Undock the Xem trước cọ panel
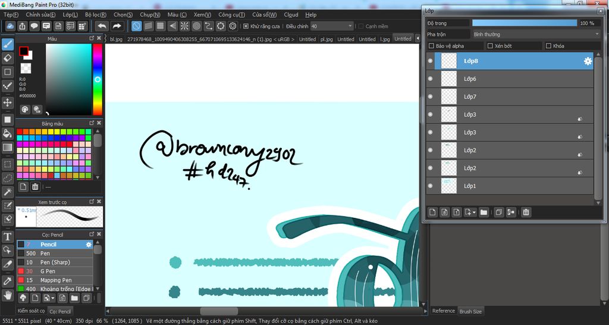 click(92, 201)
